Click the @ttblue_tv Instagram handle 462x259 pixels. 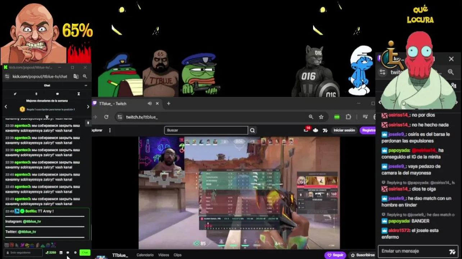[x=32, y=222]
